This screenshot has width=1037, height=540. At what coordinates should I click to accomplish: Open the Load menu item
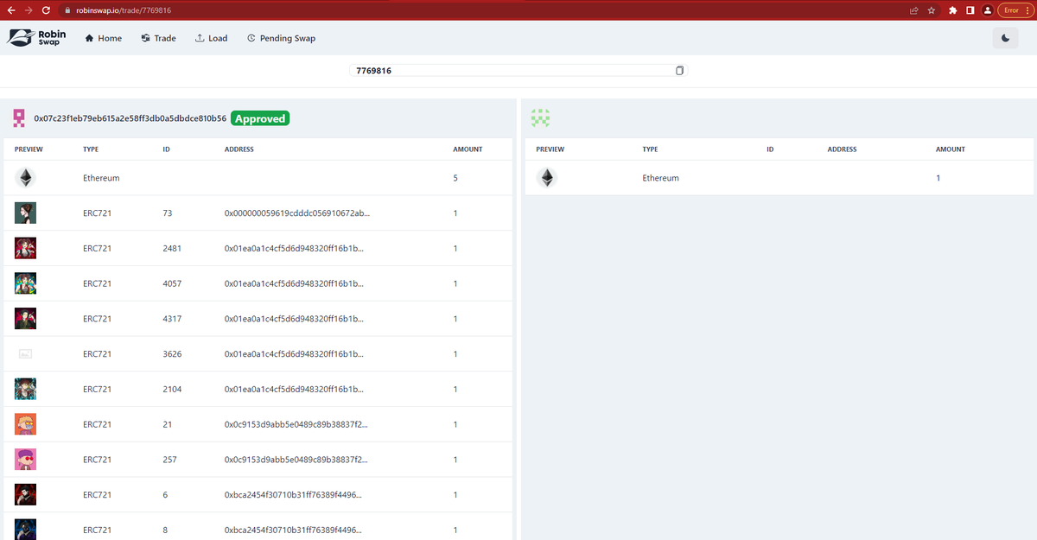pos(212,38)
